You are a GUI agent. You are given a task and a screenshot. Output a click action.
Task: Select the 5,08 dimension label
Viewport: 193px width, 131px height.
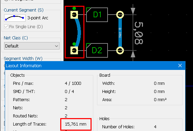tap(139, 33)
